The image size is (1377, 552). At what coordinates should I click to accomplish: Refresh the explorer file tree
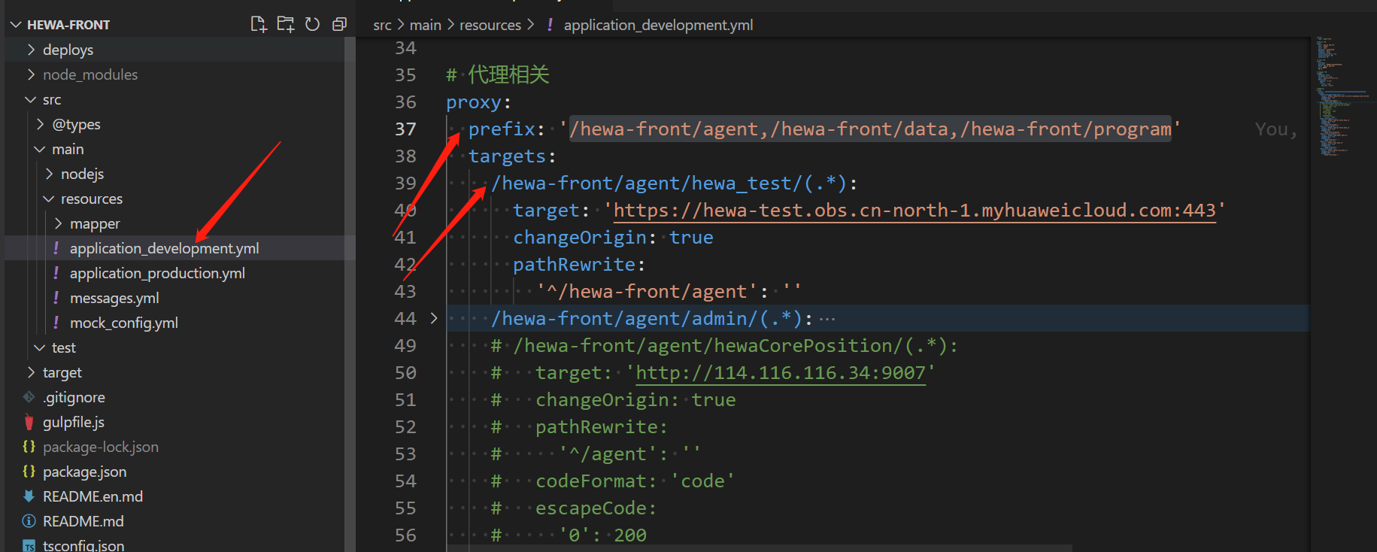coord(312,24)
